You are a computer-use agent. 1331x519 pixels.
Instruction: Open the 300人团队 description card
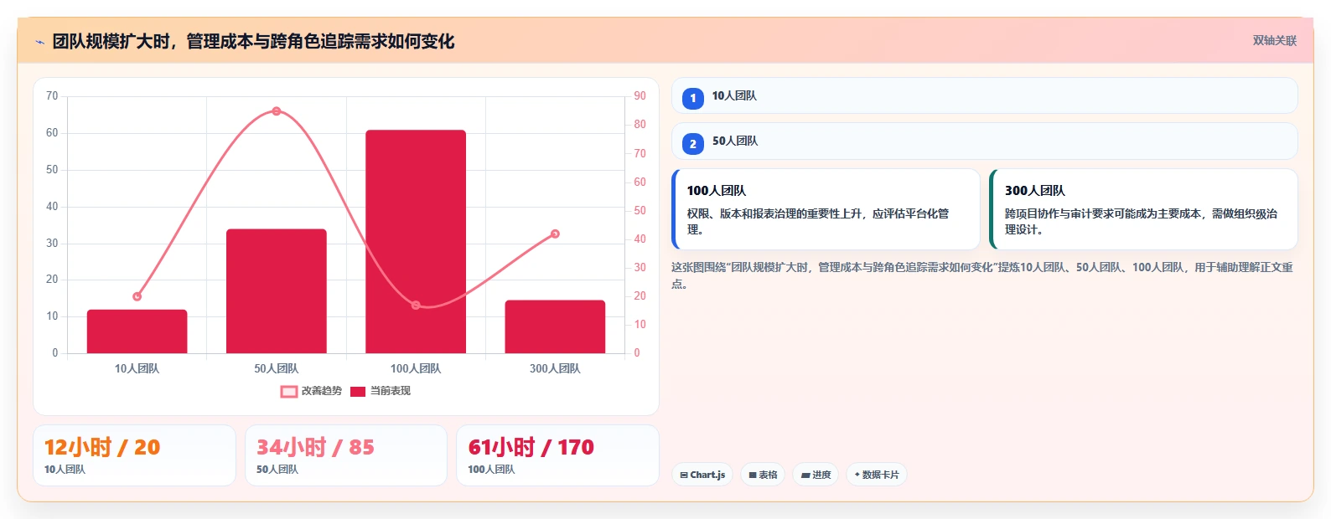[x=1143, y=209]
